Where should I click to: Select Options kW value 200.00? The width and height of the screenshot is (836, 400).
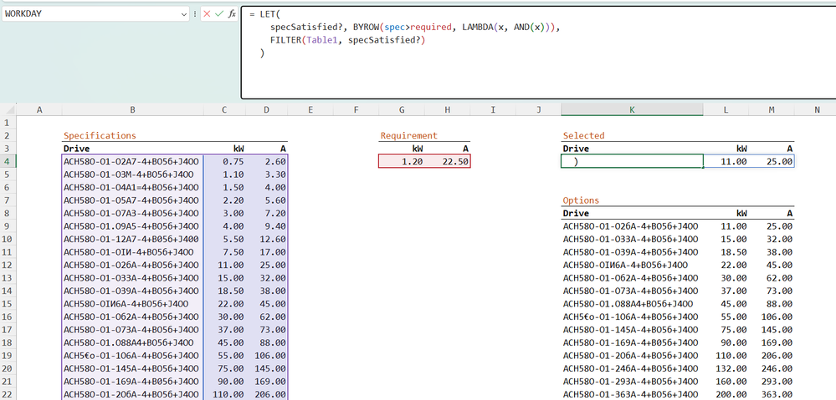tap(726, 394)
